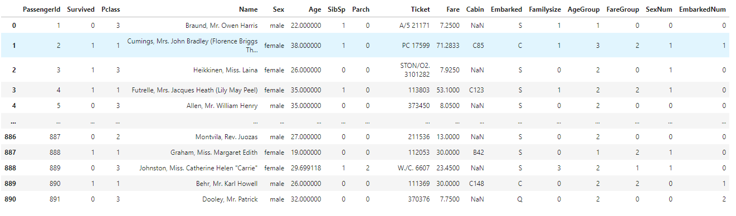Click fare value 7.2500
Screen dimensions: 736x216
tap(450, 26)
